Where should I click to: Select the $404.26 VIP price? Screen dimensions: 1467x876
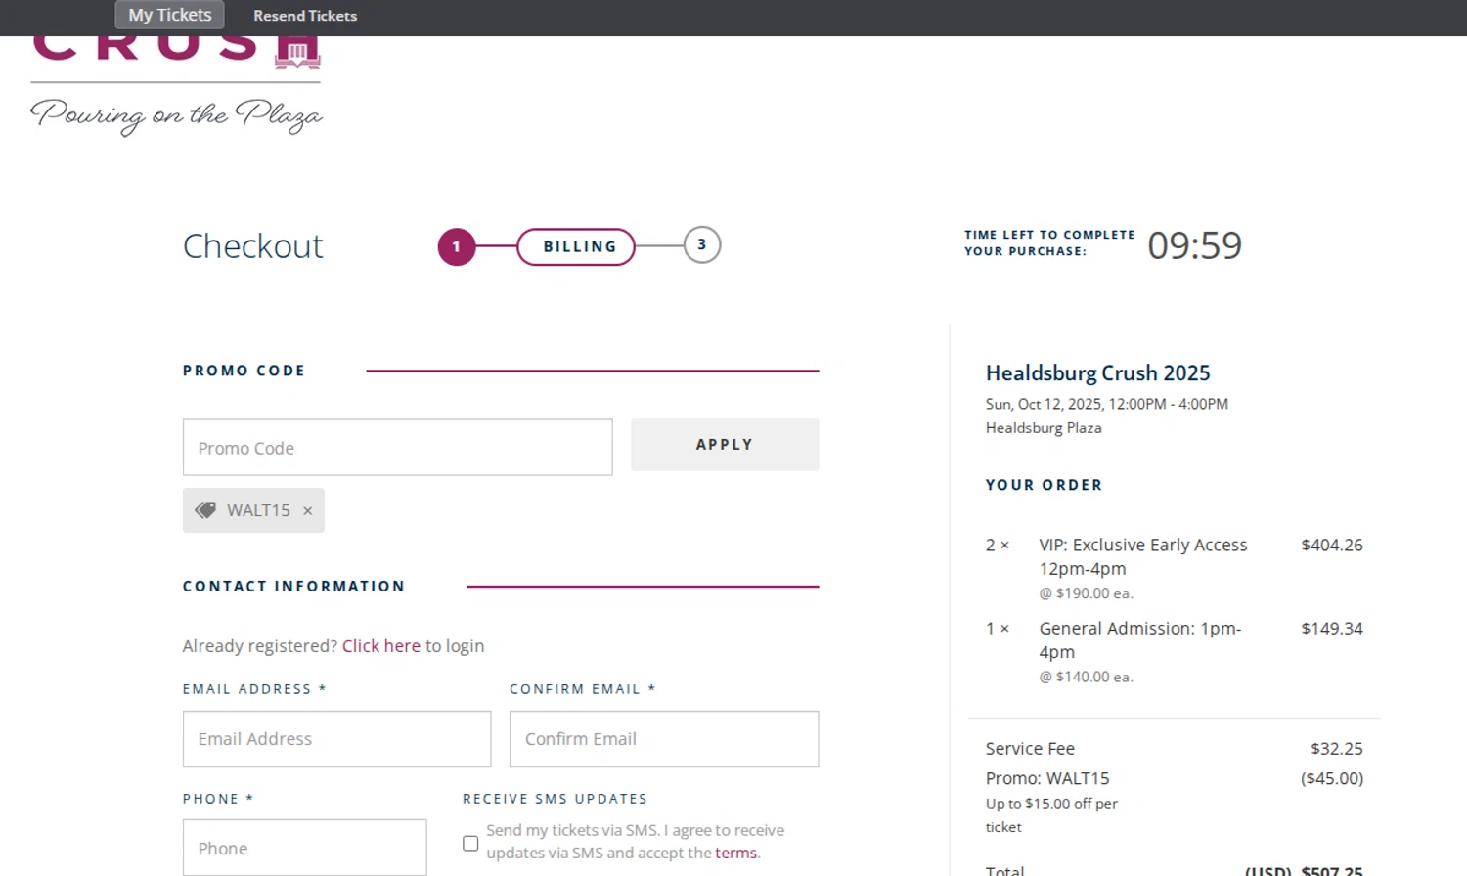click(1332, 546)
